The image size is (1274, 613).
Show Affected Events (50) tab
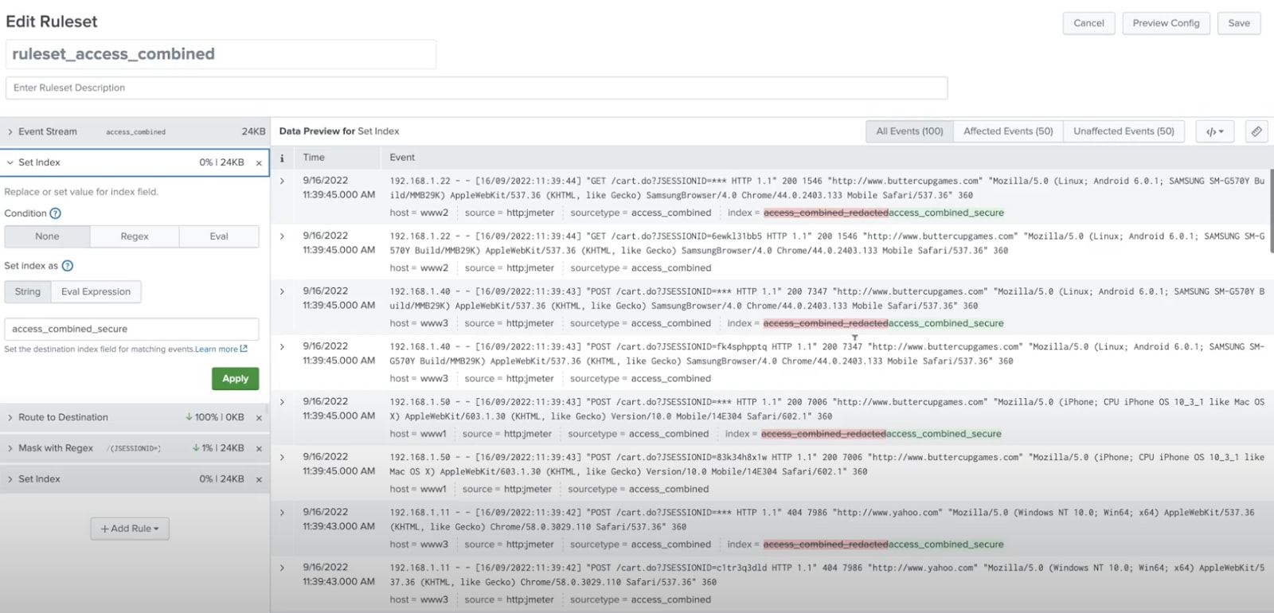pyautogui.click(x=1007, y=131)
